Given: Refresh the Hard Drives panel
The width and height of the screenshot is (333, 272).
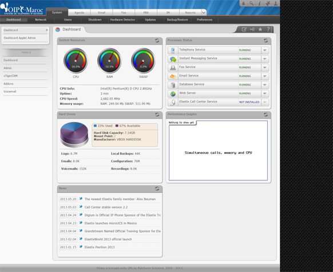Looking at the screenshot, I should 157,115.
